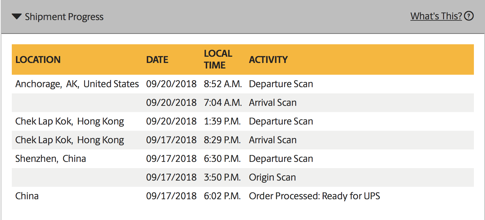Viewport: 485px width, 220px height.
Task: Open the What's This? link
Action: tap(436, 16)
